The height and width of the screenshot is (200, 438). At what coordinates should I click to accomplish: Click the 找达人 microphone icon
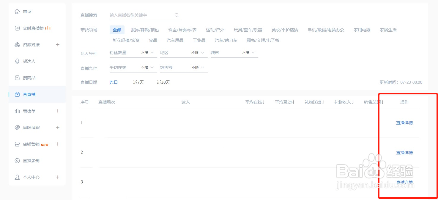tap(17, 61)
